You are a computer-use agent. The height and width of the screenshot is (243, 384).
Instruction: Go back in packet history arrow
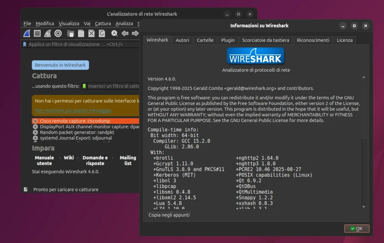(x=124, y=33)
